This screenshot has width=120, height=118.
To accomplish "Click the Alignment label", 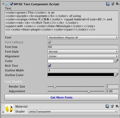I will [12, 56].
